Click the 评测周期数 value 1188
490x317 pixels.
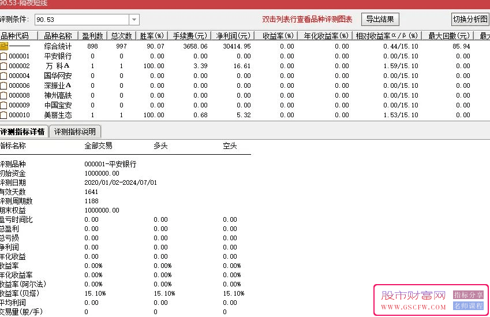(x=91, y=201)
